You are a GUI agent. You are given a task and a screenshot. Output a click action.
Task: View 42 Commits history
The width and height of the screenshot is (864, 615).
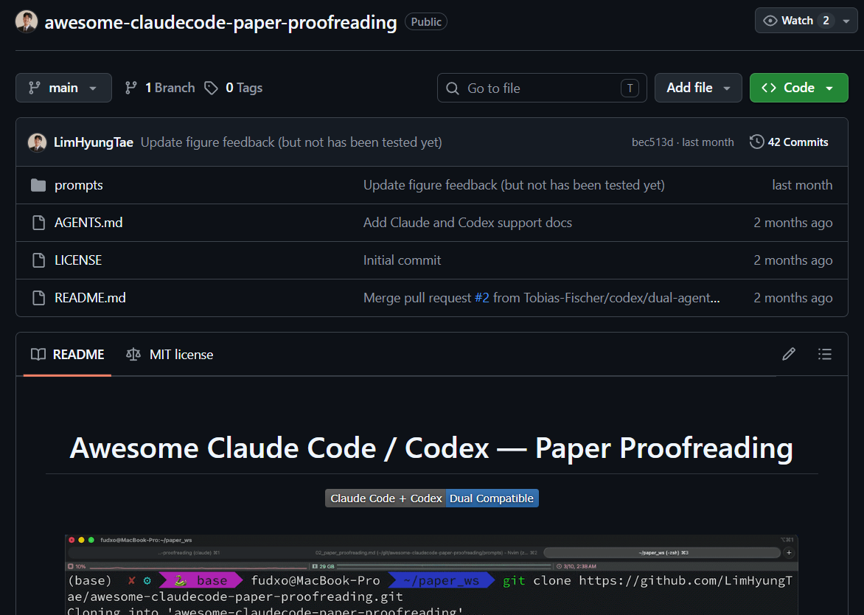(x=789, y=142)
